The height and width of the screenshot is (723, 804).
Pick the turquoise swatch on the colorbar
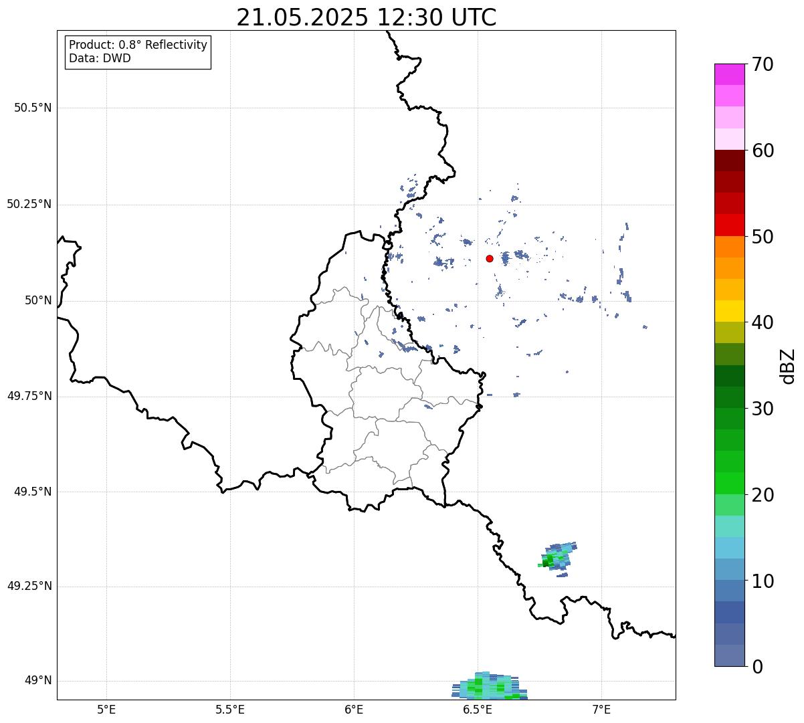730,526
